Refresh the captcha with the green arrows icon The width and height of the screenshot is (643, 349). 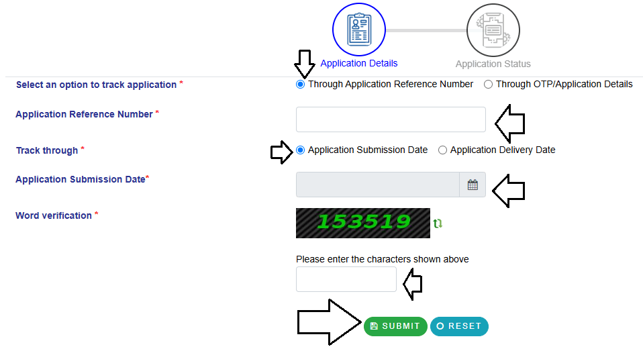pos(438,223)
